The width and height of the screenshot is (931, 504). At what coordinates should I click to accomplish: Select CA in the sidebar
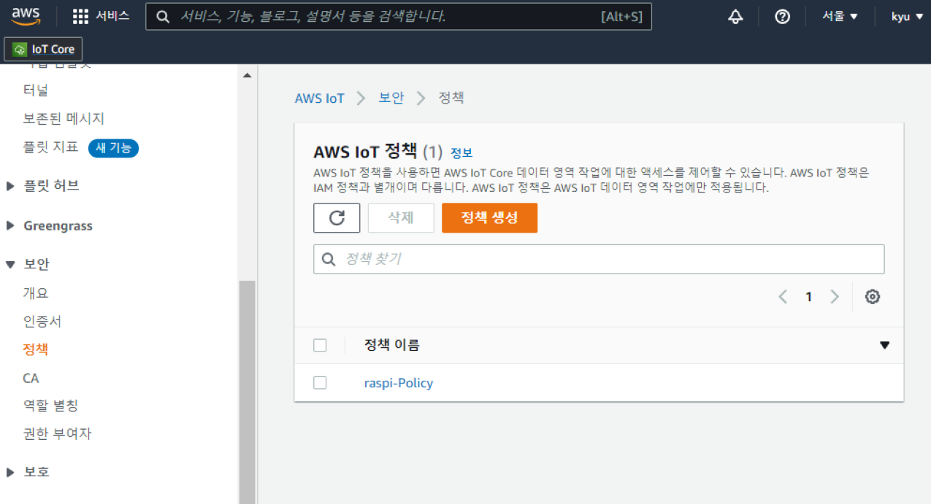click(x=31, y=379)
